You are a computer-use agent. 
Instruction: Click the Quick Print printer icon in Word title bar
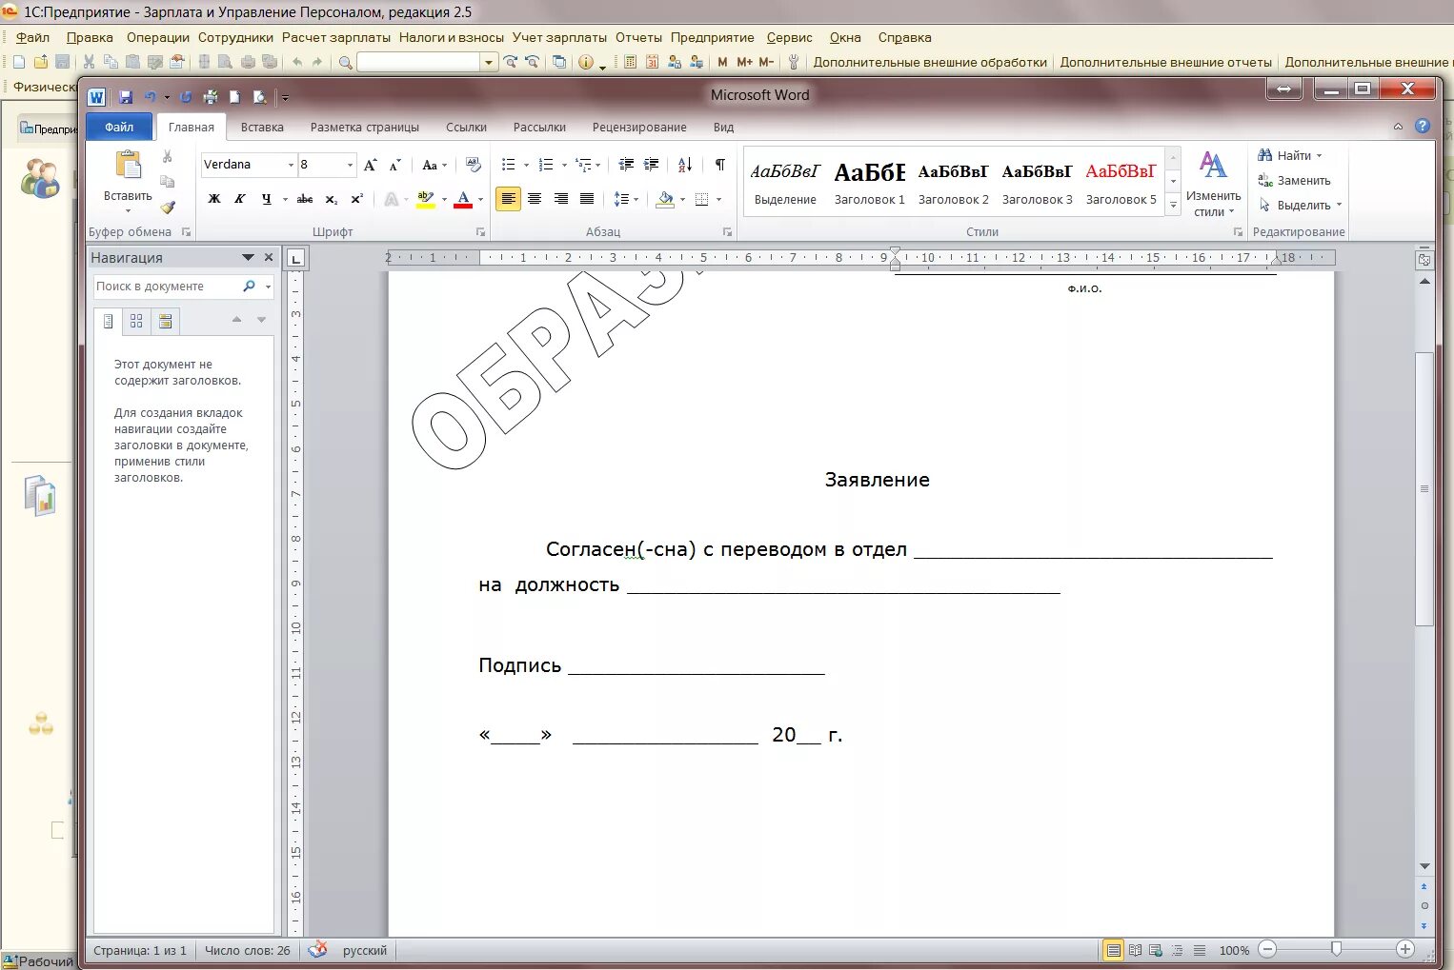pos(211,97)
